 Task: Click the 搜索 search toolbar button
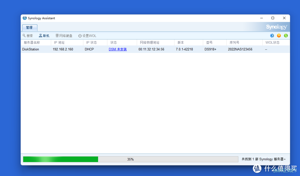(28, 36)
